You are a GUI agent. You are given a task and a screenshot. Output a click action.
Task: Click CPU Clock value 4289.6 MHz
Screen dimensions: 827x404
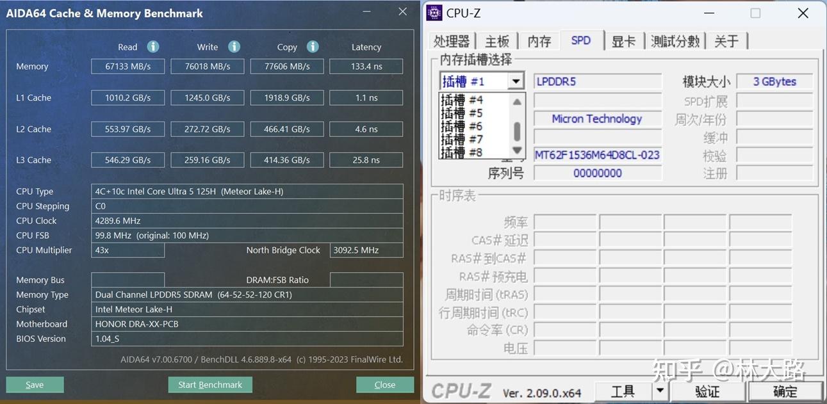[x=247, y=221]
